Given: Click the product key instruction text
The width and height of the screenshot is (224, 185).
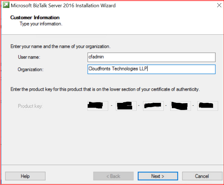Looking at the screenshot, I should [105, 89].
